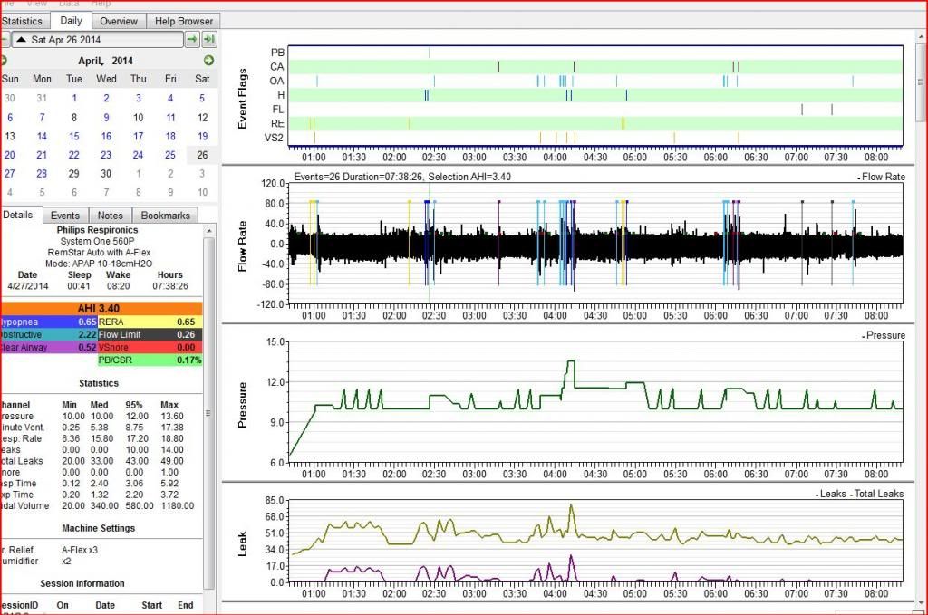Image resolution: width=928 pixels, height=615 pixels.
Task: Click the VSnore red index row
Action: point(150,347)
